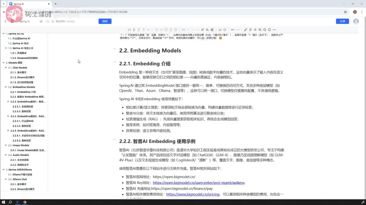Save the document with the 保存 button
Image resolution: width=366 pixels, height=205 pixels.
[105, 21]
